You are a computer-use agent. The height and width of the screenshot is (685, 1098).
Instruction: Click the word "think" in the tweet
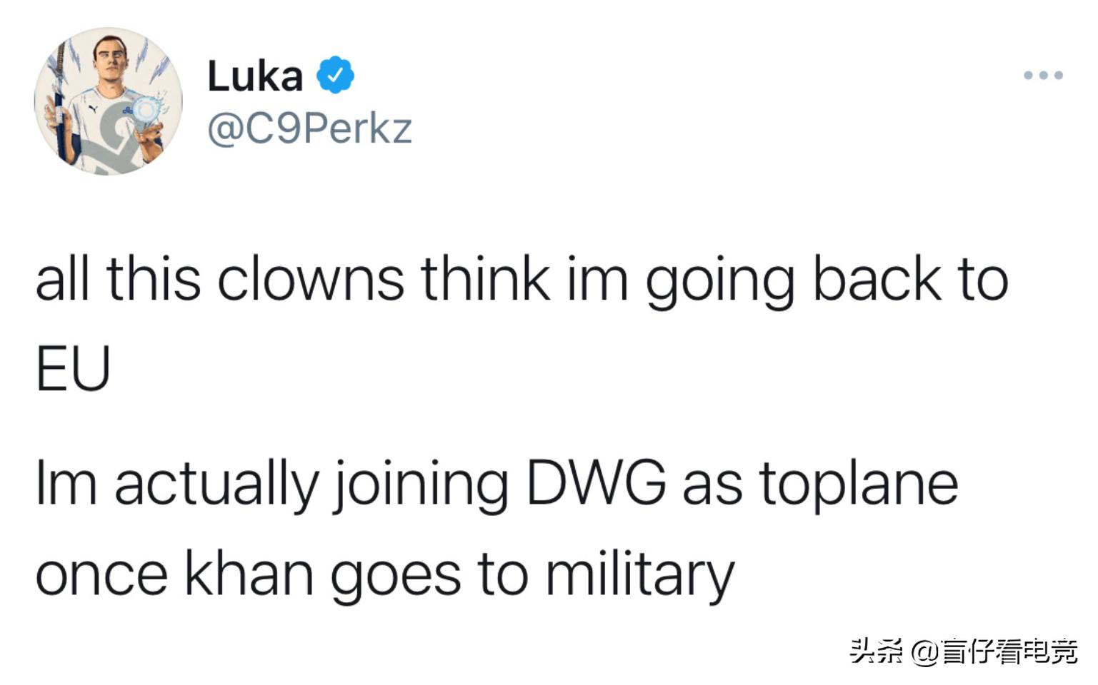click(485, 279)
